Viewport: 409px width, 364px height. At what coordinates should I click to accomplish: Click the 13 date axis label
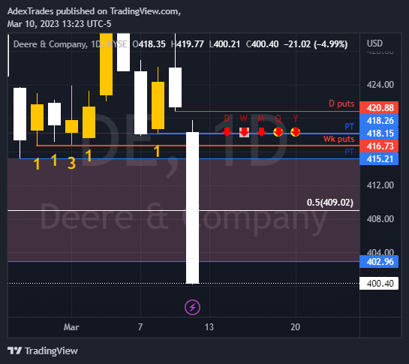coord(209,327)
